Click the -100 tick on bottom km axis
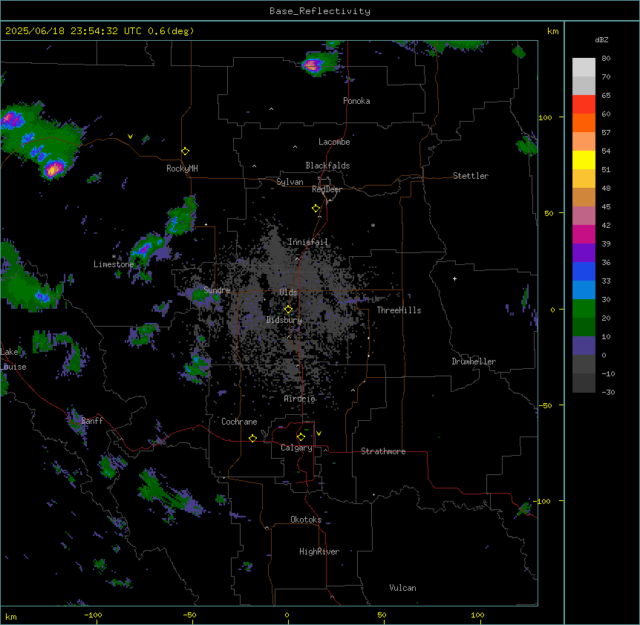Image resolution: width=640 pixels, height=625 pixels. [94, 615]
